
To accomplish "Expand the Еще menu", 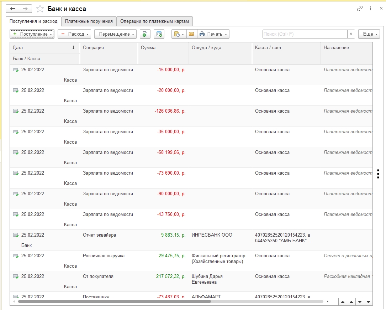I will (x=369, y=34).
